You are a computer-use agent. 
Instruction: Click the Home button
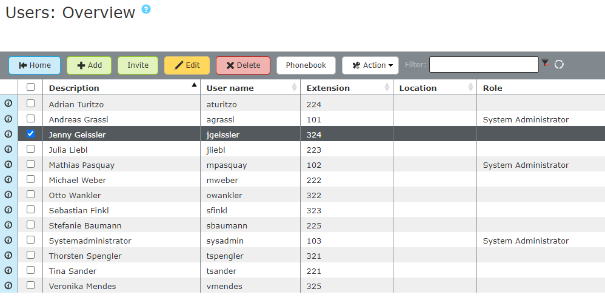click(x=35, y=65)
